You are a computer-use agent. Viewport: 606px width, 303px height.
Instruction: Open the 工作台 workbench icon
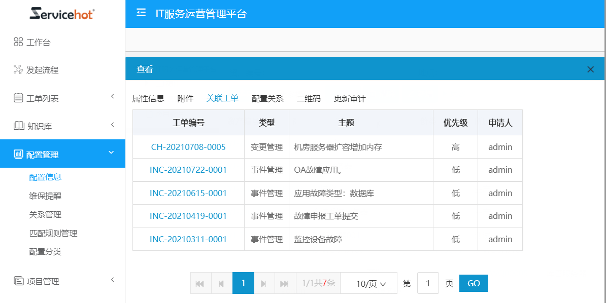pyautogui.click(x=18, y=42)
